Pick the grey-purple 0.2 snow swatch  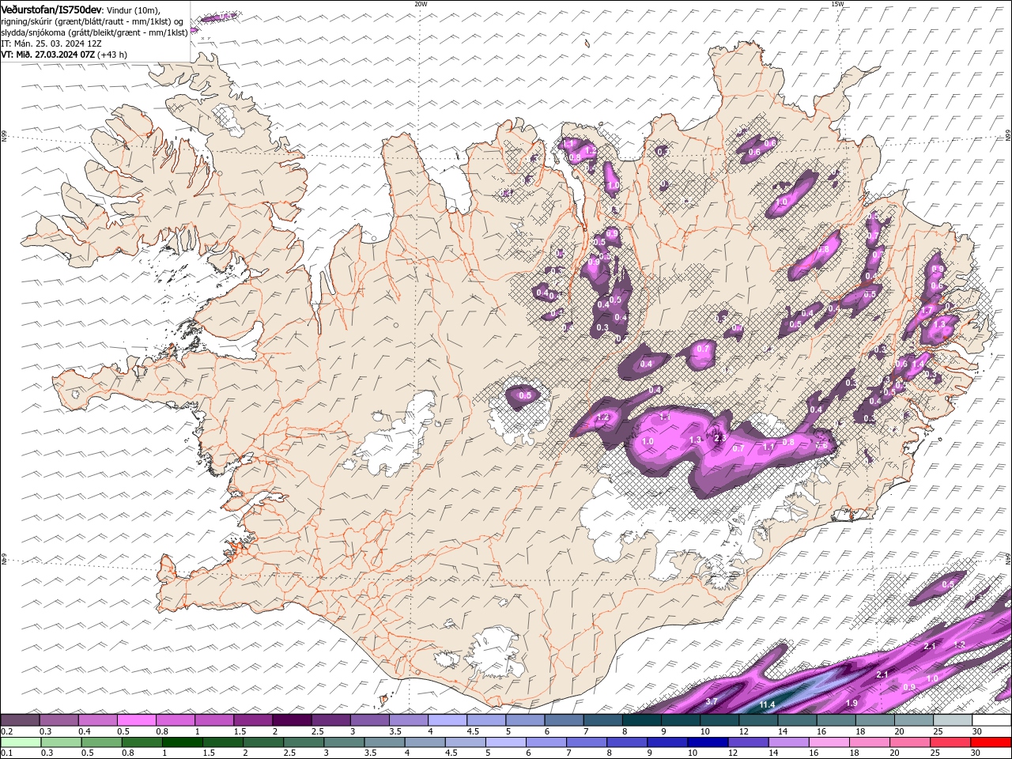click(x=20, y=720)
